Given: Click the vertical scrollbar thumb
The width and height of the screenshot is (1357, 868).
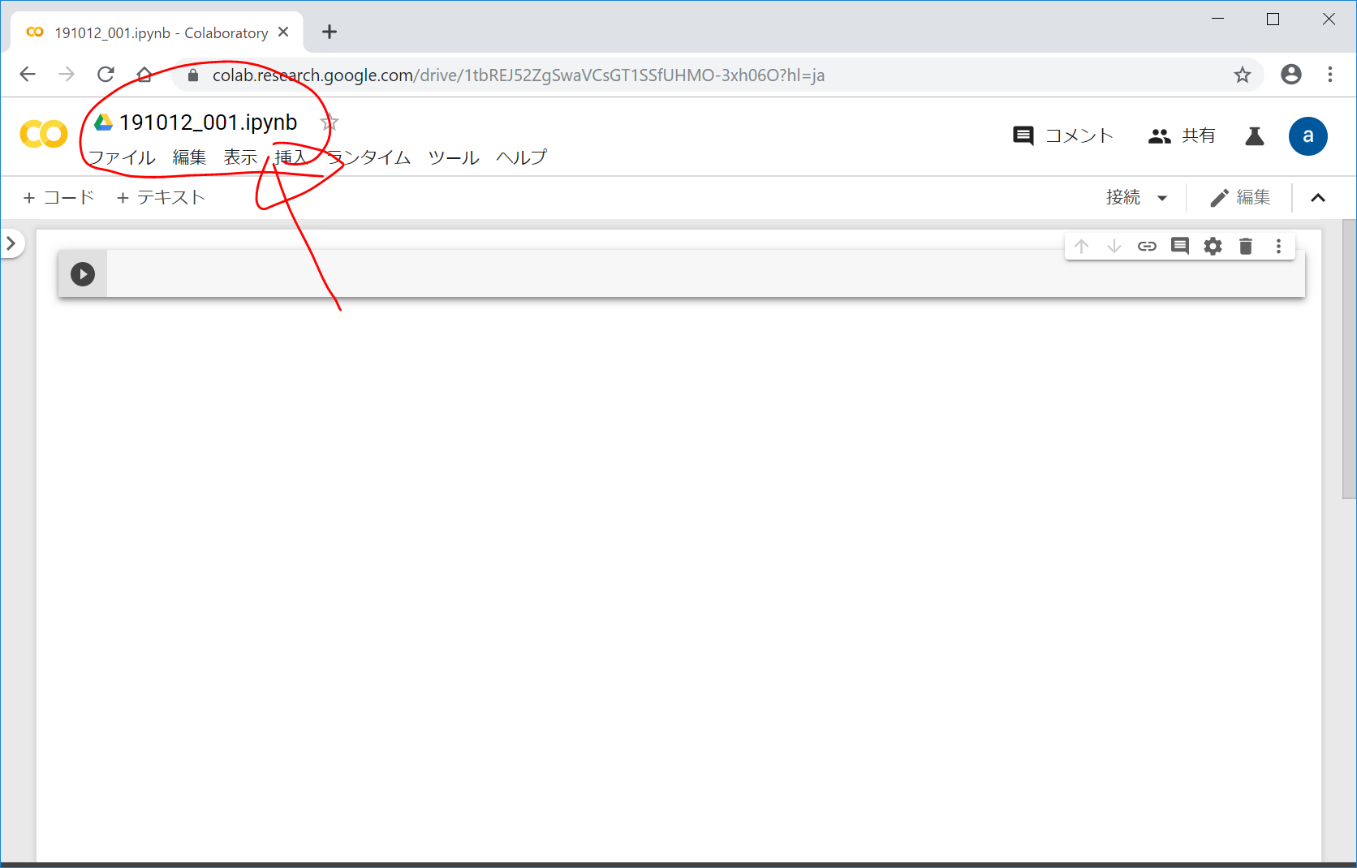Looking at the screenshot, I should [1349, 357].
